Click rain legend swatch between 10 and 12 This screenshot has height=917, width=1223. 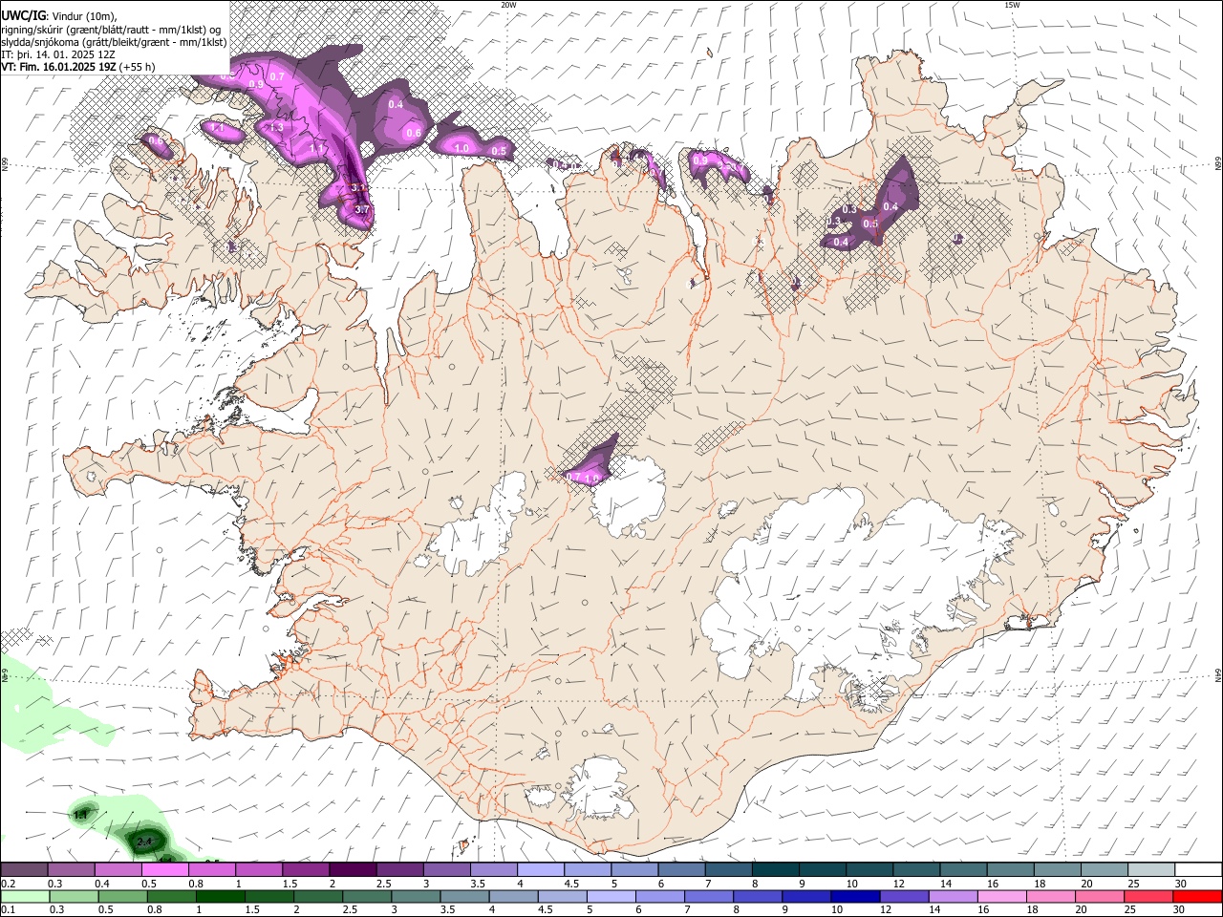tap(853, 896)
